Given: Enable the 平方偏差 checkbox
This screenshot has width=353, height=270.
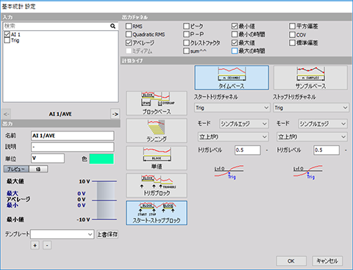Looking at the screenshot, I should click(x=292, y=26).
